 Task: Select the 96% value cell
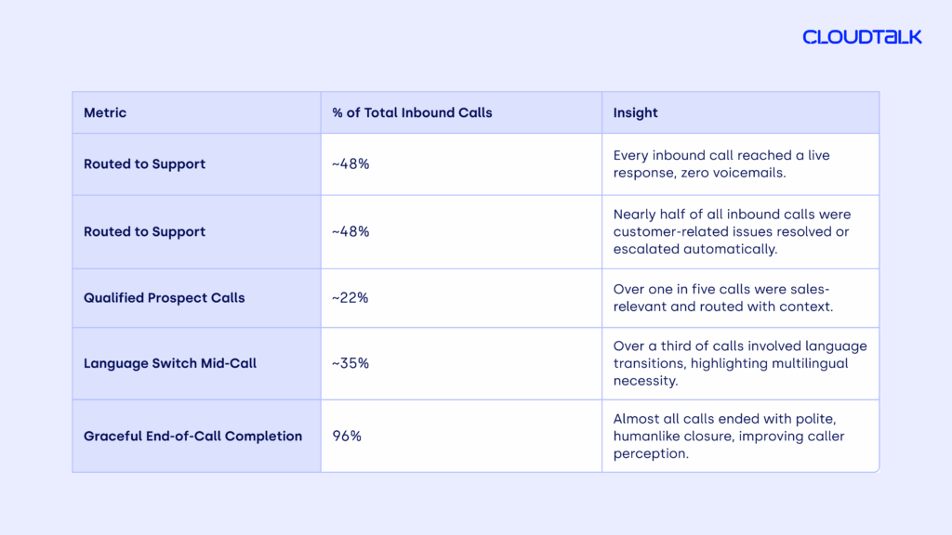coord(347,436)
